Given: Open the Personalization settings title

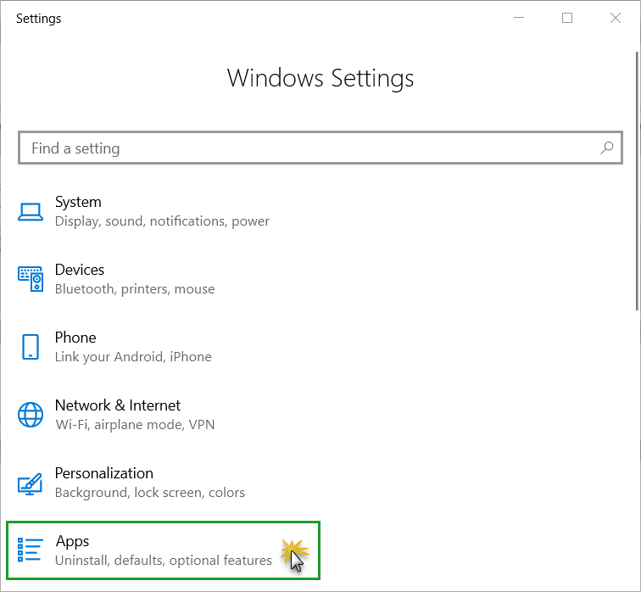Looking at the screenshot, I should point(104,473).
